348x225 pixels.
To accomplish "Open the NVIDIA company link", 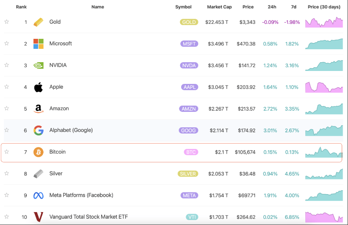I will [x=58, y=65].
